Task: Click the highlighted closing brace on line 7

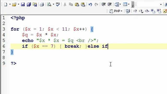Action: point(12,52)
